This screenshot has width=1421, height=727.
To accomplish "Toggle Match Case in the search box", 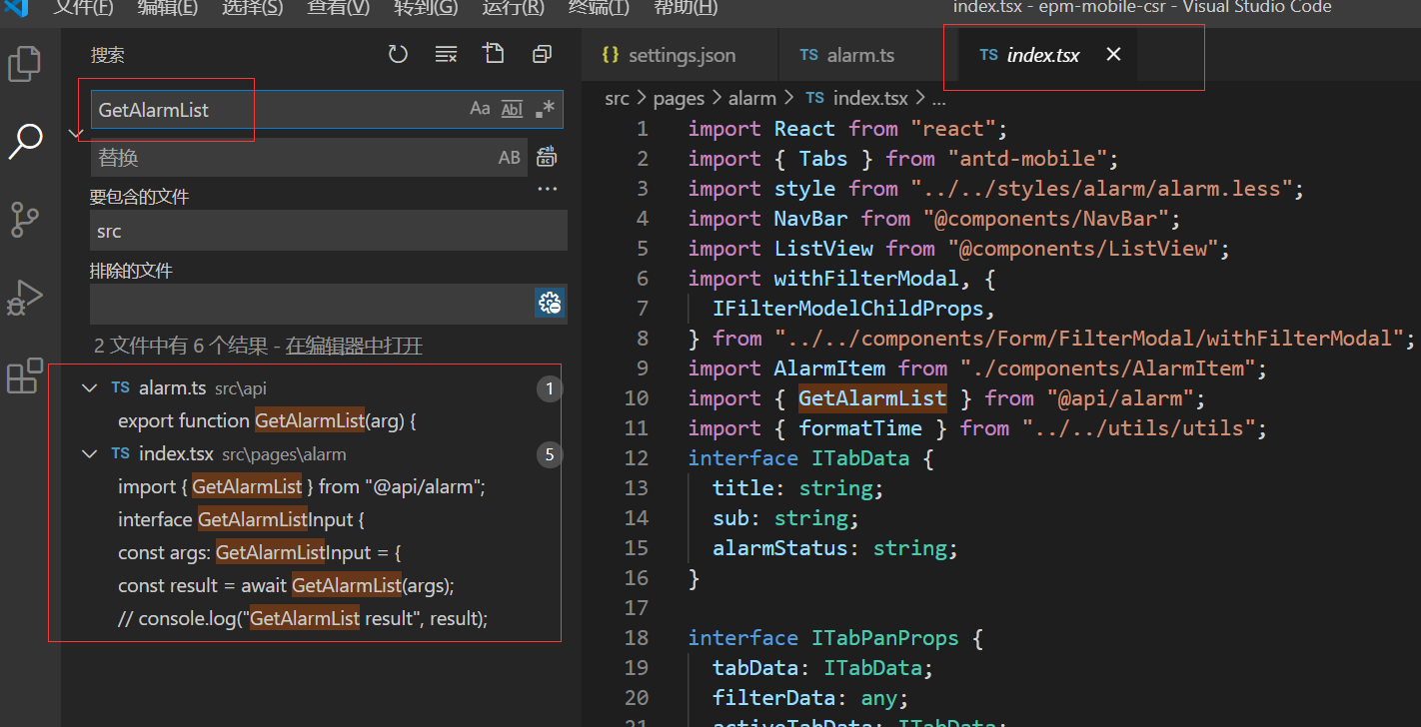I will (x=480, y=109).
